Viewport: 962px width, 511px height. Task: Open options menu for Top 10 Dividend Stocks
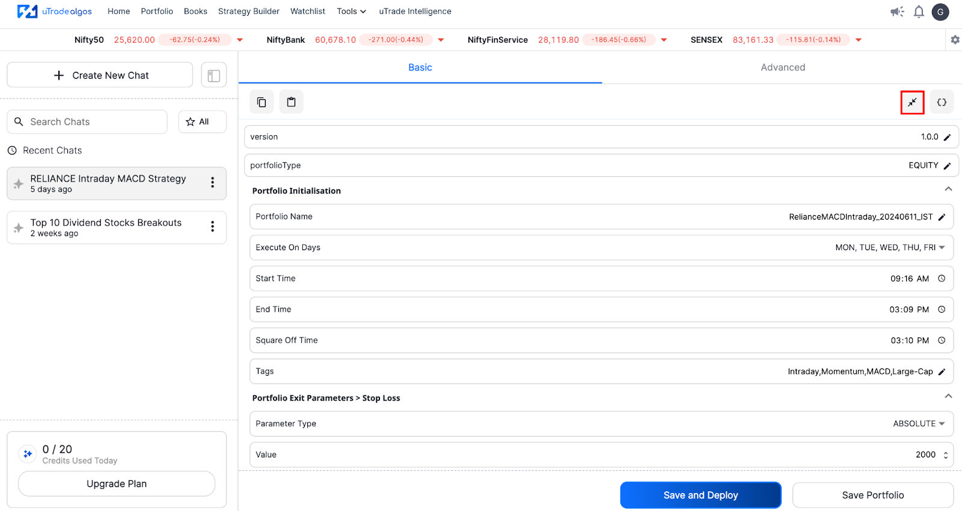pos(212,227)
